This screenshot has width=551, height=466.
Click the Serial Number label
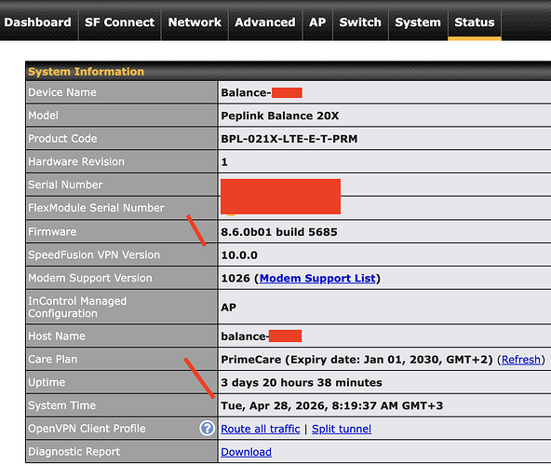pos(65,185)
